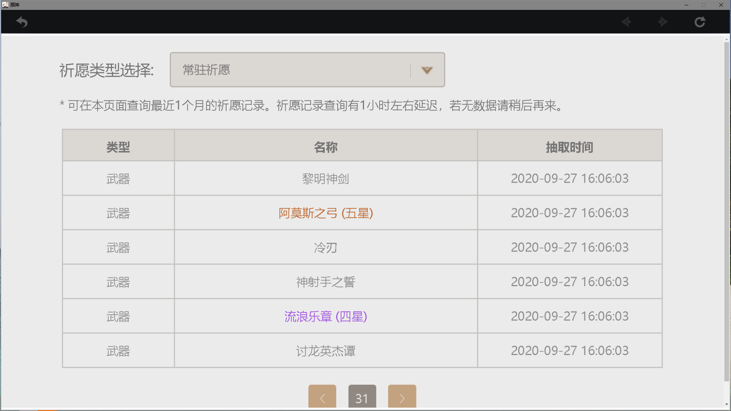This screenshot has width=731, height=411.
Task: Select the 黎明神剑 record row
Action: pos(326,178)
